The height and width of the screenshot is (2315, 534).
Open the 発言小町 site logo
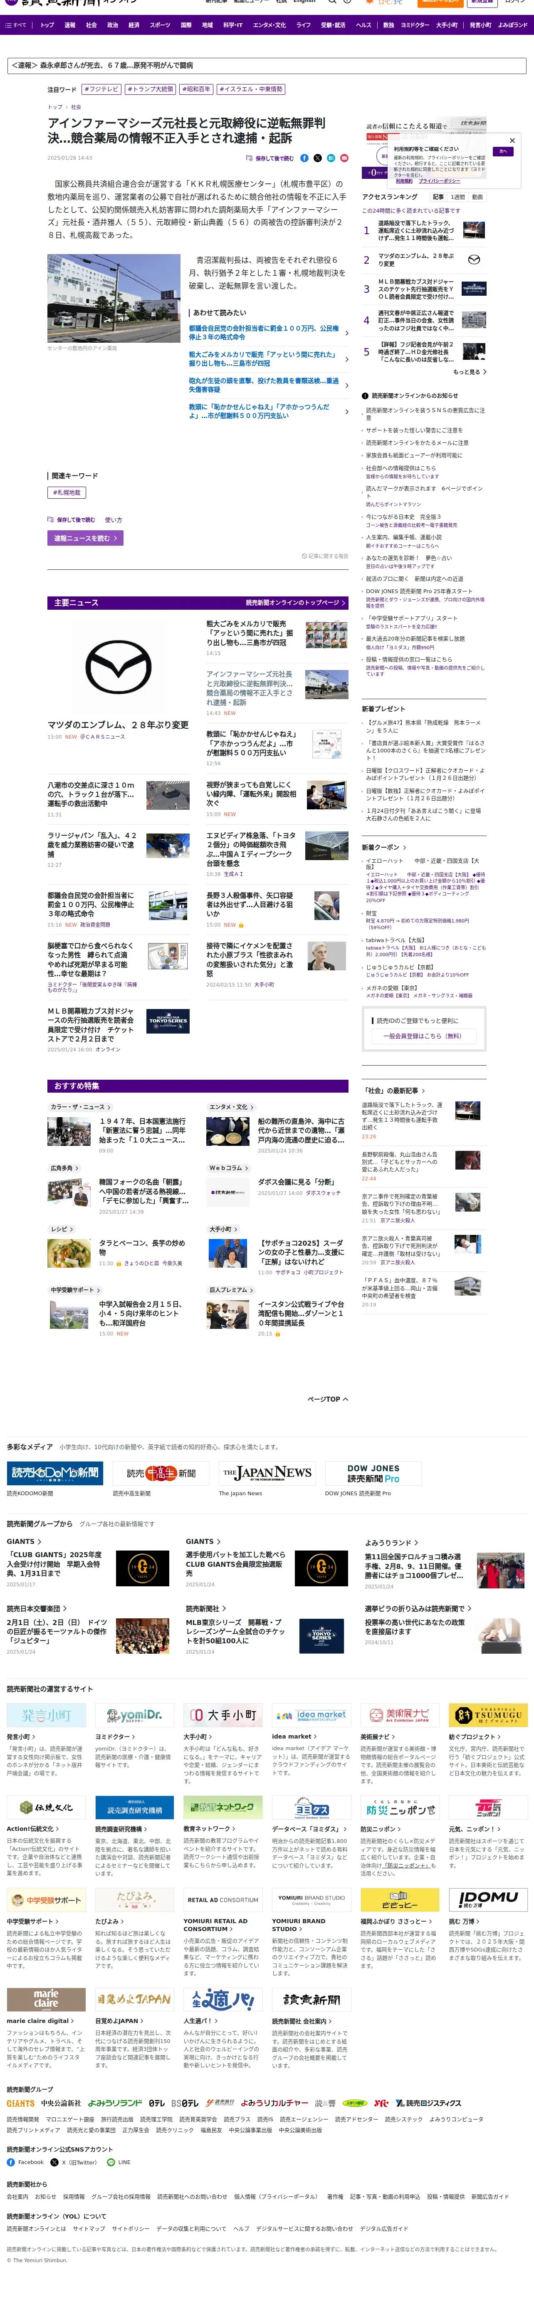pos(47,1715)
